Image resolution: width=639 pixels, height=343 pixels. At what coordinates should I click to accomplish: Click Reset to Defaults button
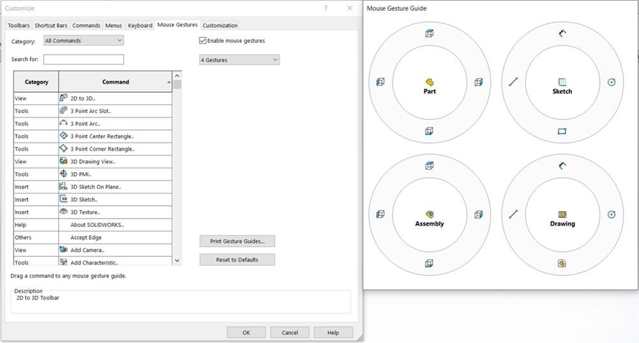click(x=237, y=259)
